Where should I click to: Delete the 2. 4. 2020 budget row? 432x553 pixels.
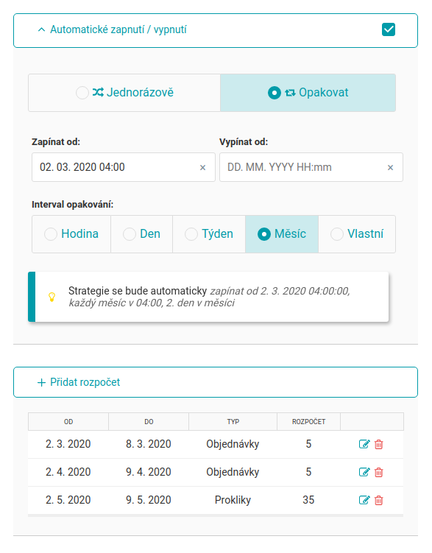(379, 472)
